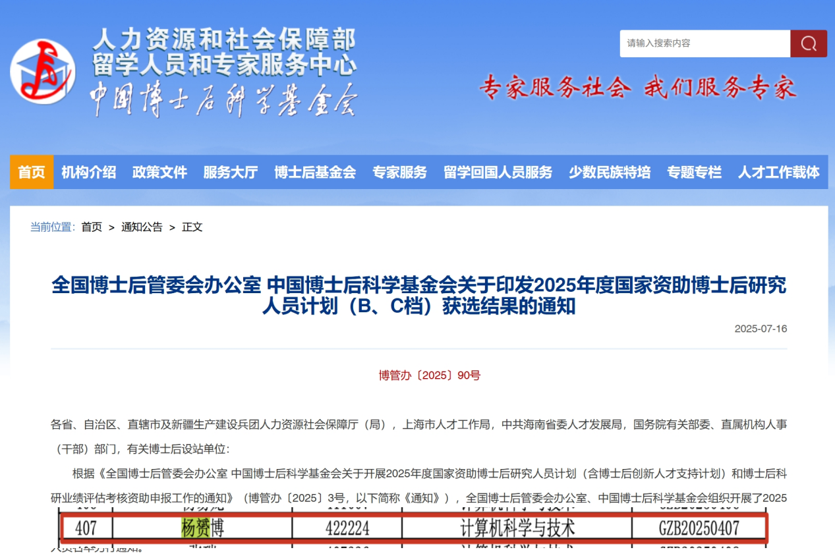Viewport: 835px width, 554px height.
Task: Open the 留学回国人员服务 navigation item
Action: coord(498,172)
